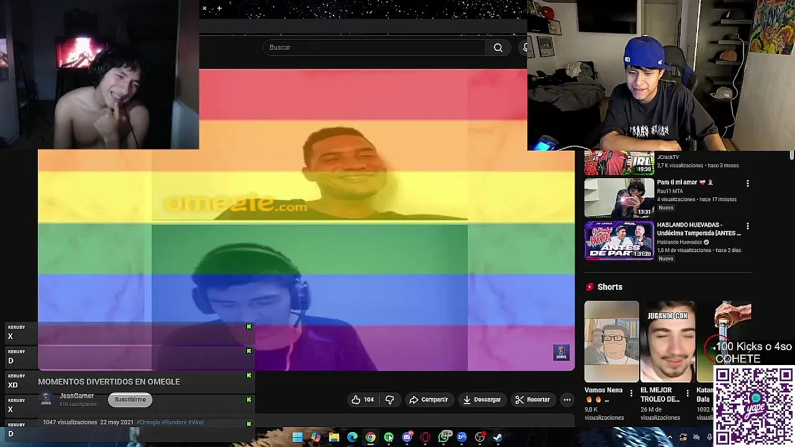Click the channel branding icon in video corner
Image resolution: width=795 pixels, height=447 pixels.
[561, 353]
